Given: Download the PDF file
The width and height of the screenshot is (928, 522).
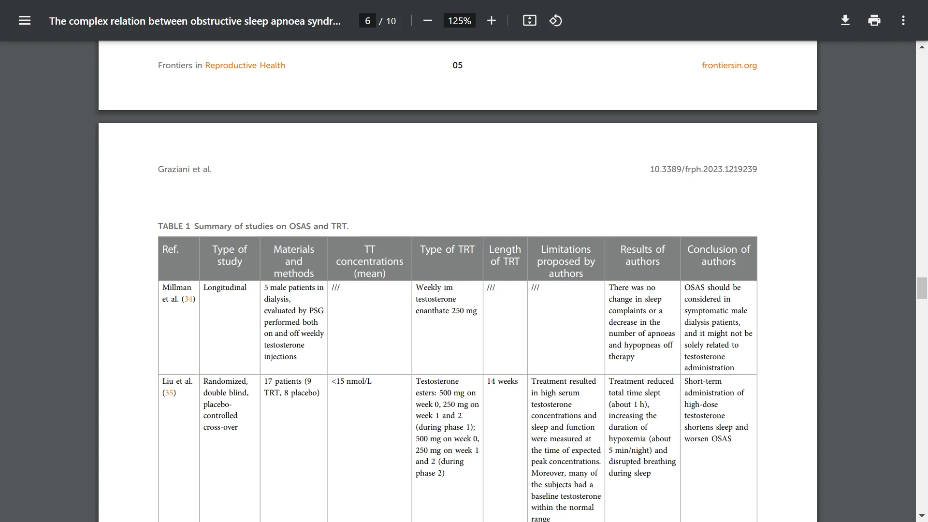Looking at the screenshot, I should tap(845, 20).
